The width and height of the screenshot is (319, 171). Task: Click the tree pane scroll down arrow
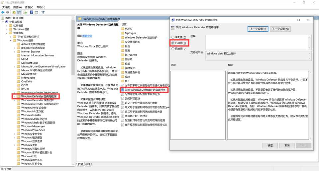point(73,164)
